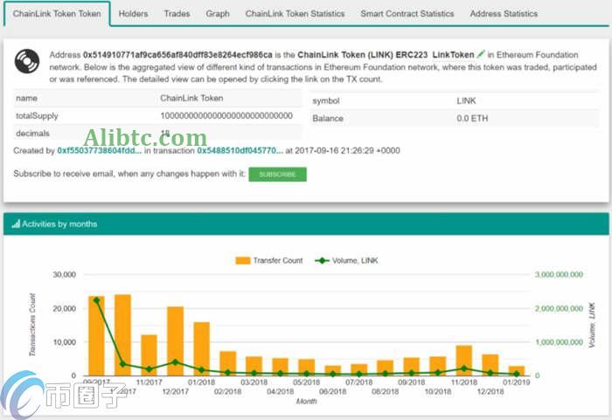Screen dimensions: 612x420
Task: Open the Graph tab
Action: click(x=218, y=14)
